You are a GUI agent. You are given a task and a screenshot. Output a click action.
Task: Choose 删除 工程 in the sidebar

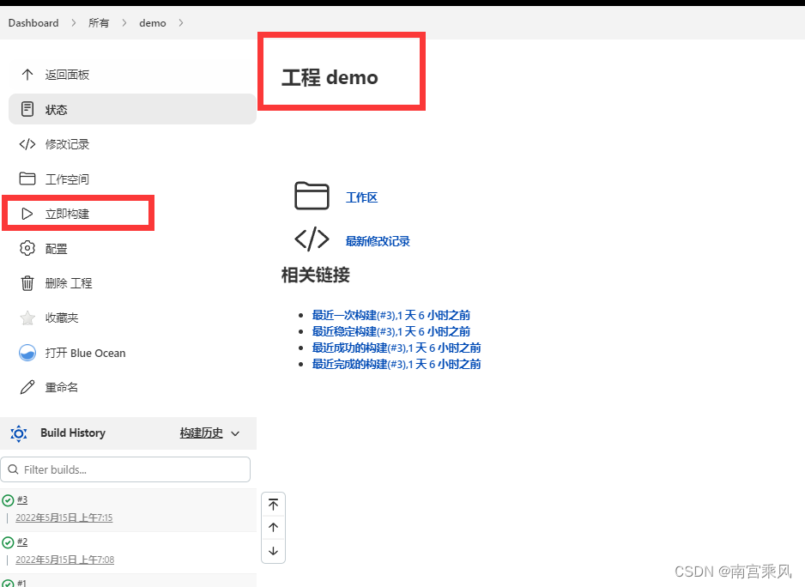132,283
